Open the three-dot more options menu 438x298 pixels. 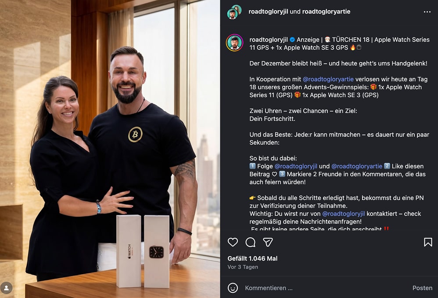tap(427, 12)
